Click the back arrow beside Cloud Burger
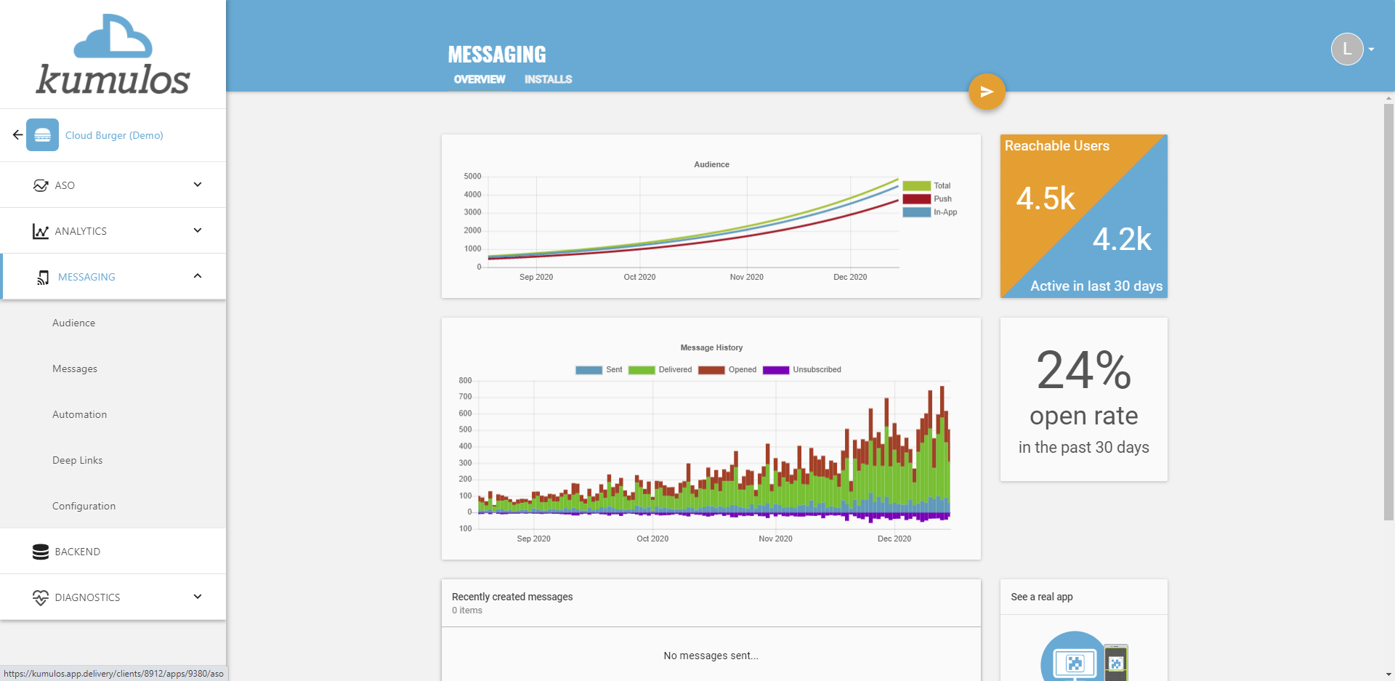The height and width of the screenshot is (681, 1395). point(17,135)
